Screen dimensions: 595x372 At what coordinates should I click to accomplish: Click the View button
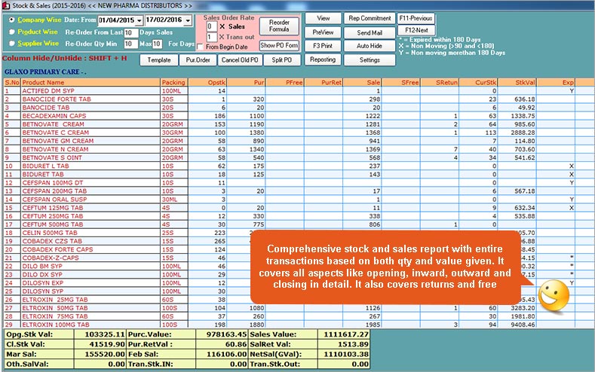coord(323,18)
